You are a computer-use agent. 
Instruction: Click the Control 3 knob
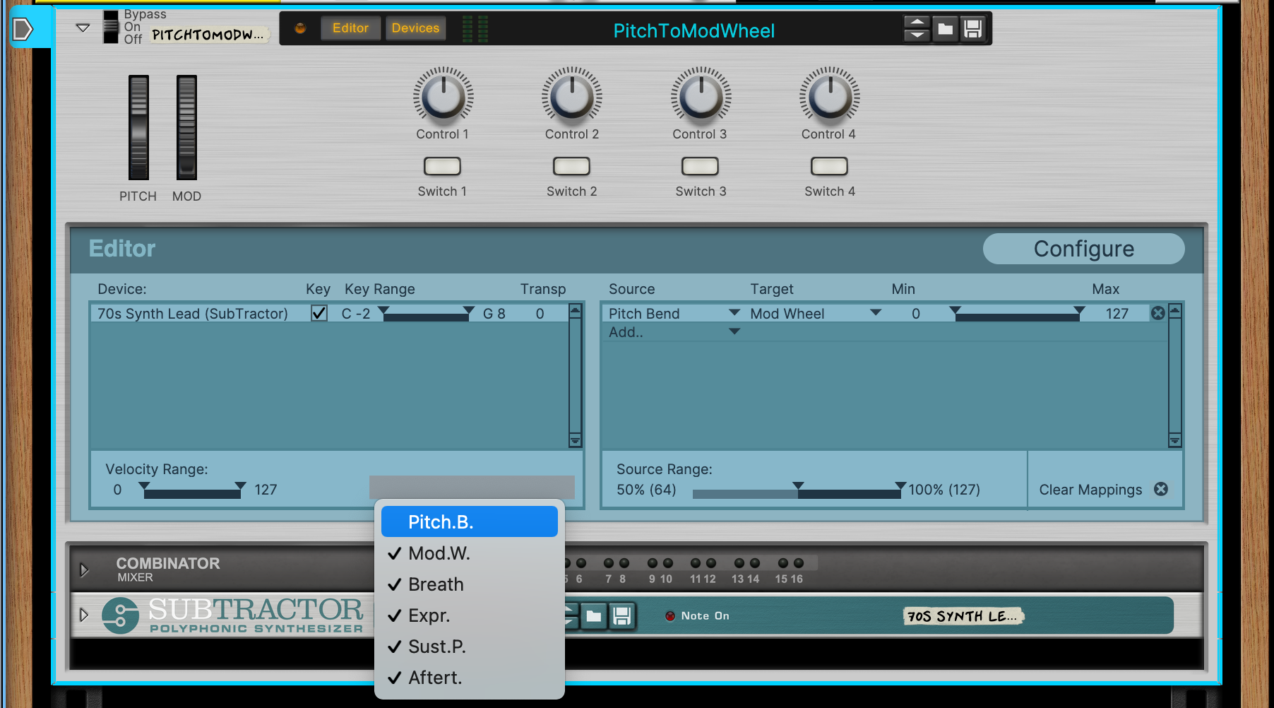(701, 97)
